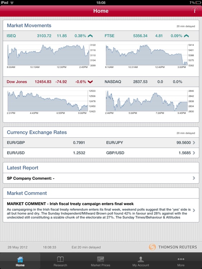Open the Irish fiscal treaty market comment headline
Viewport: 202px width, 269px height.
click(70, 204)
